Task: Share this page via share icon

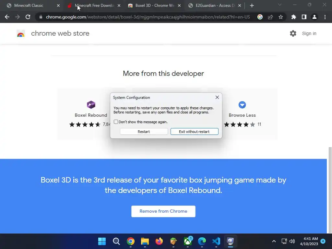Action: point(270,17)
